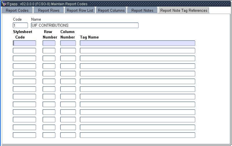Image resolution: width=232 pixels, height=146 pixels.
Task: Select the Report Row List tab
Action: pyautogui.click(x=80, y=10)
